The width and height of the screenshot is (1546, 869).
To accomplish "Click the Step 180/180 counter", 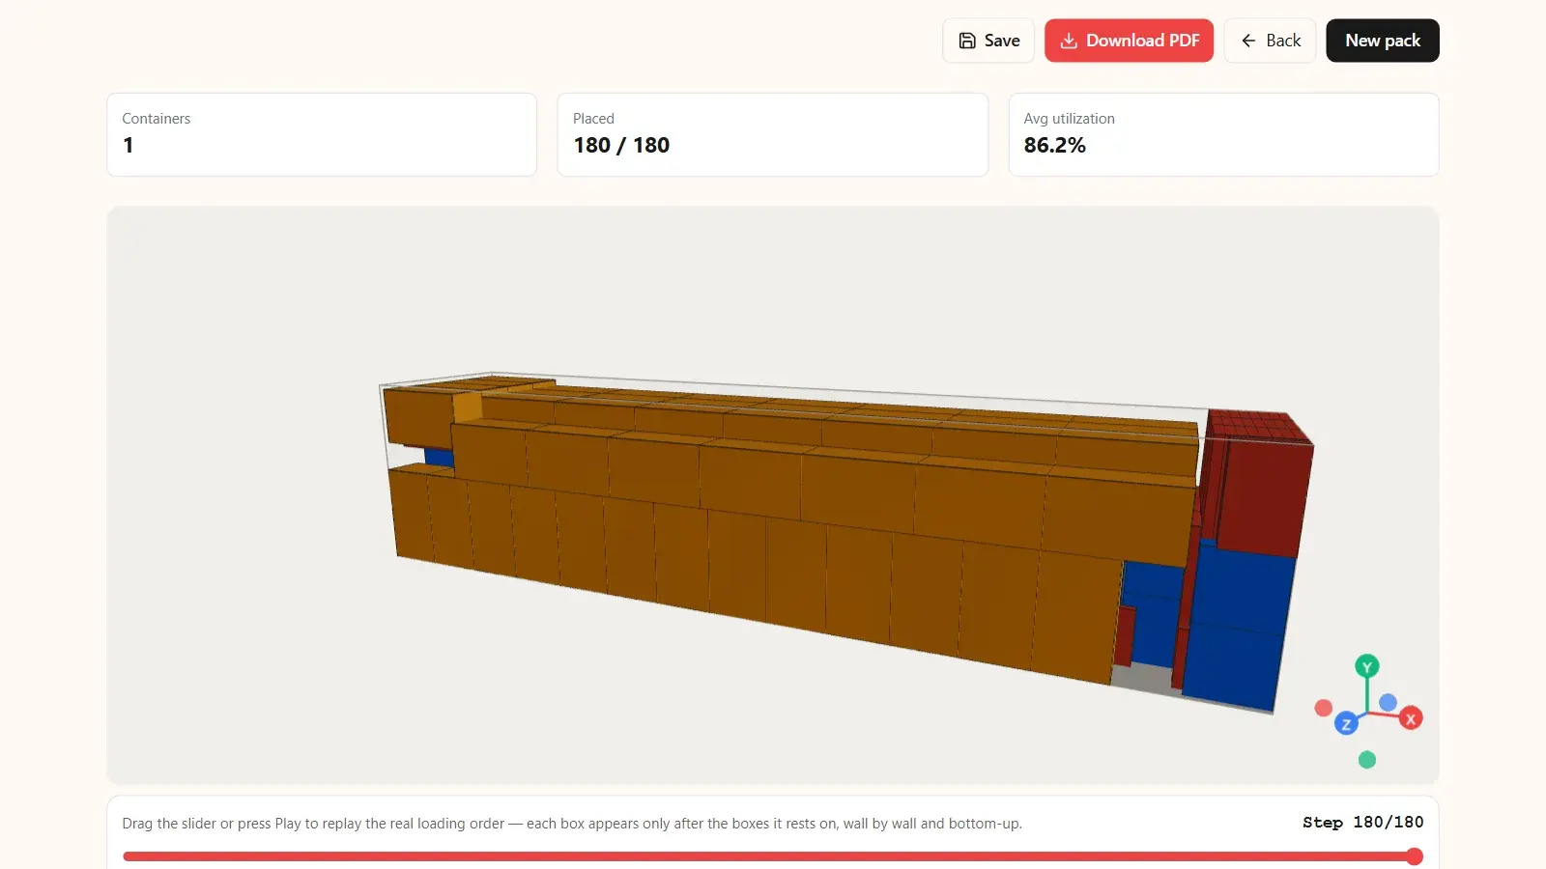I will [x=1362, y=823].
